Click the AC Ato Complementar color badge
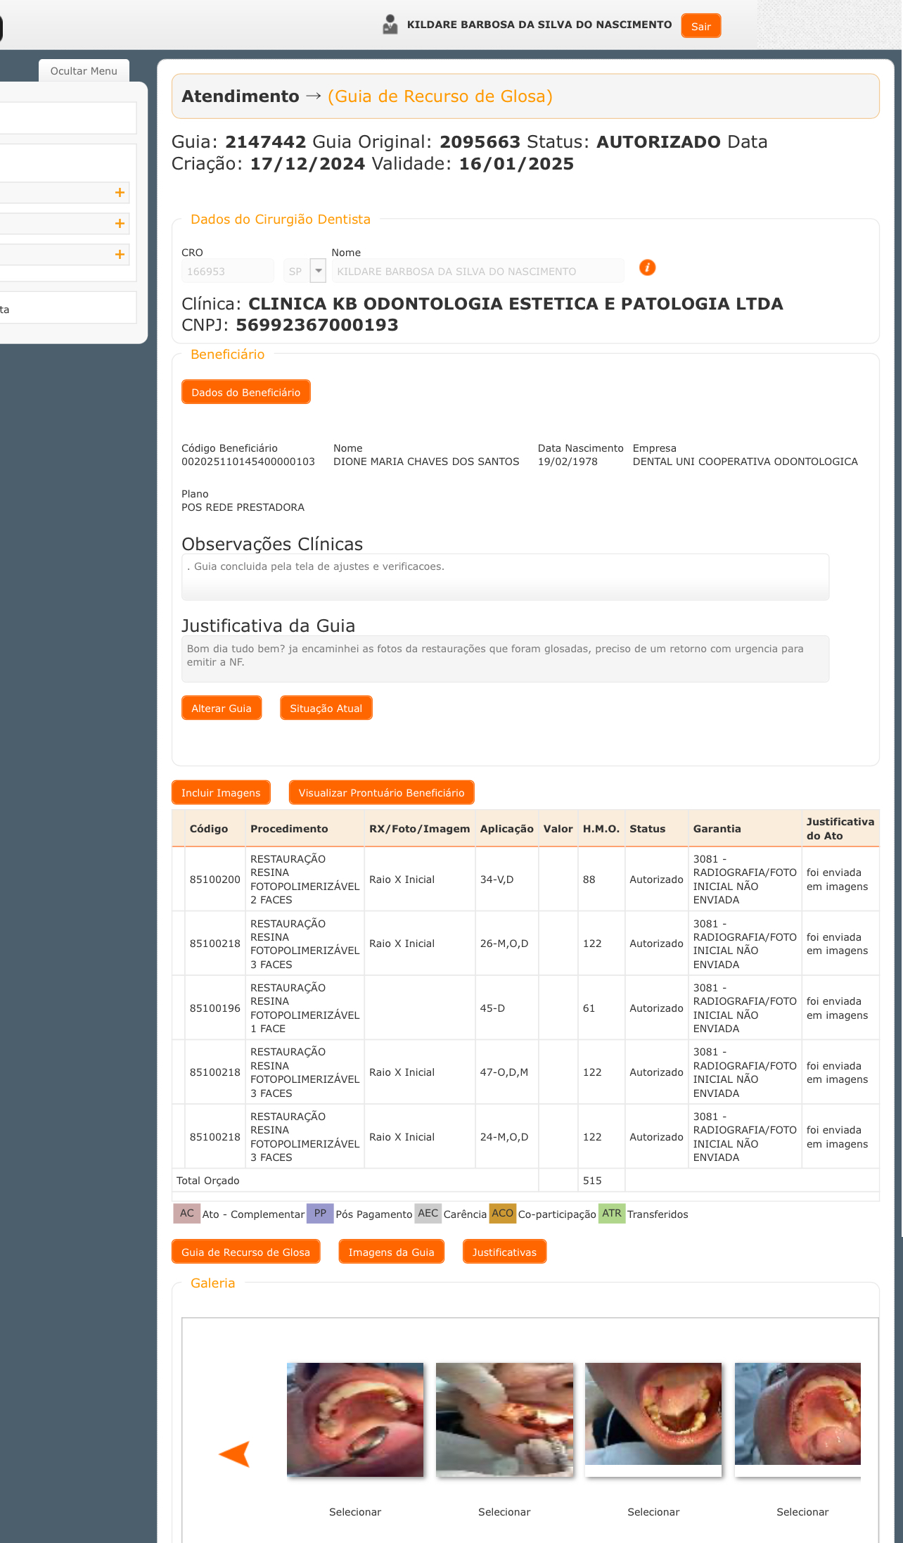903x1543 pixels. click(186, 1214)
